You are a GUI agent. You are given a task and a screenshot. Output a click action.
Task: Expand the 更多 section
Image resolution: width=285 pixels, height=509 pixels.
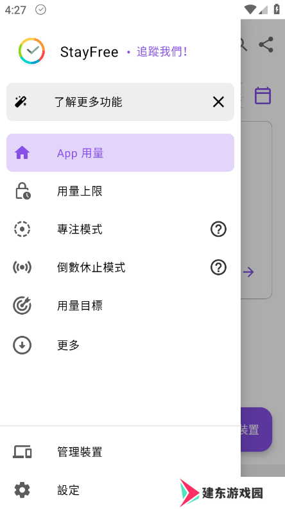point(120,345)
